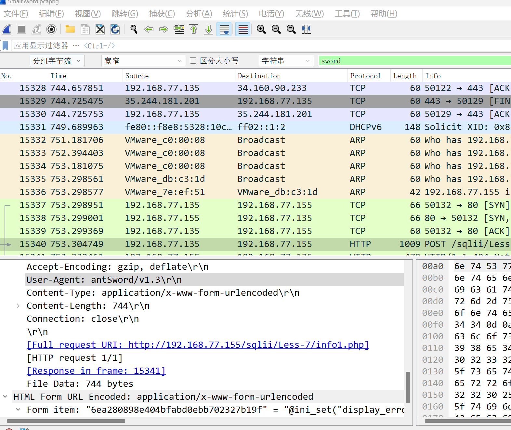
Task: Sort by the Protocol column header
Action: pos(369,76)
